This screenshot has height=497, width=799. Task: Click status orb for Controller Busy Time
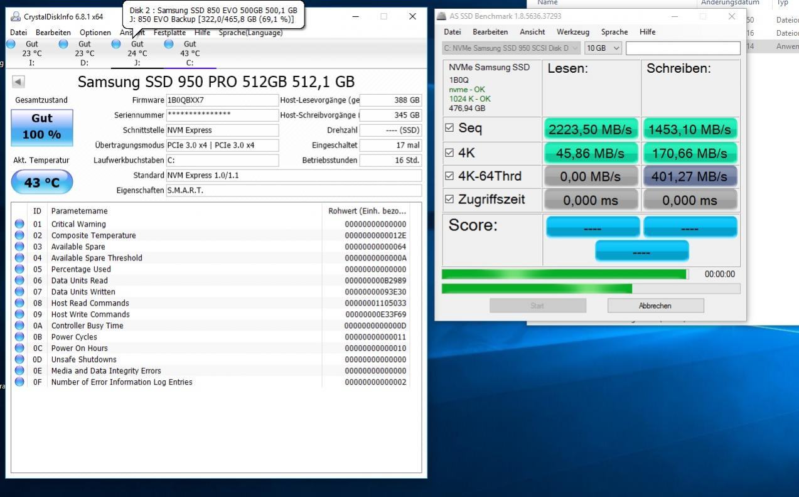(x=19, y=326)
